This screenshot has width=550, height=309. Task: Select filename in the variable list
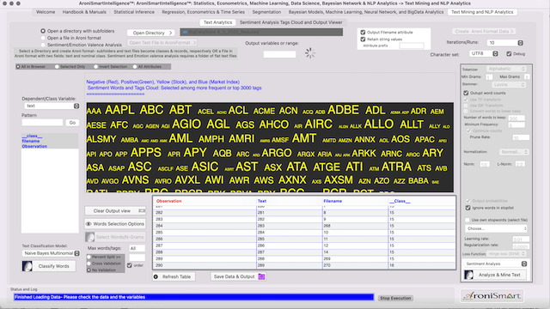(x=31, y=141)
